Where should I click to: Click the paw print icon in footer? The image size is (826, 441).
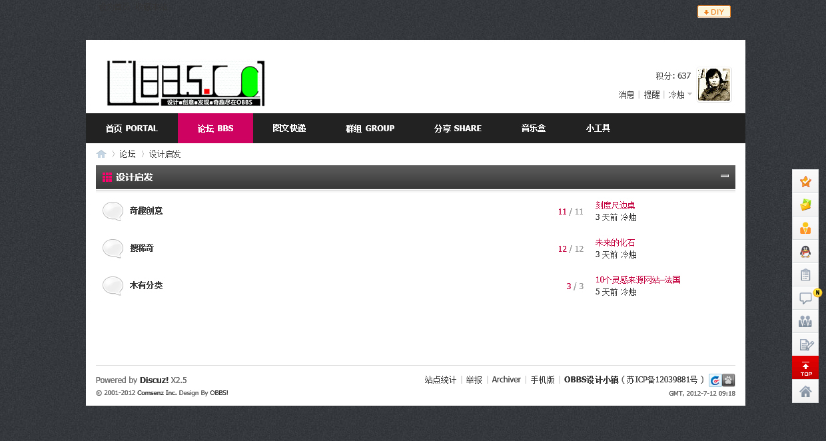tap(729, 380)
